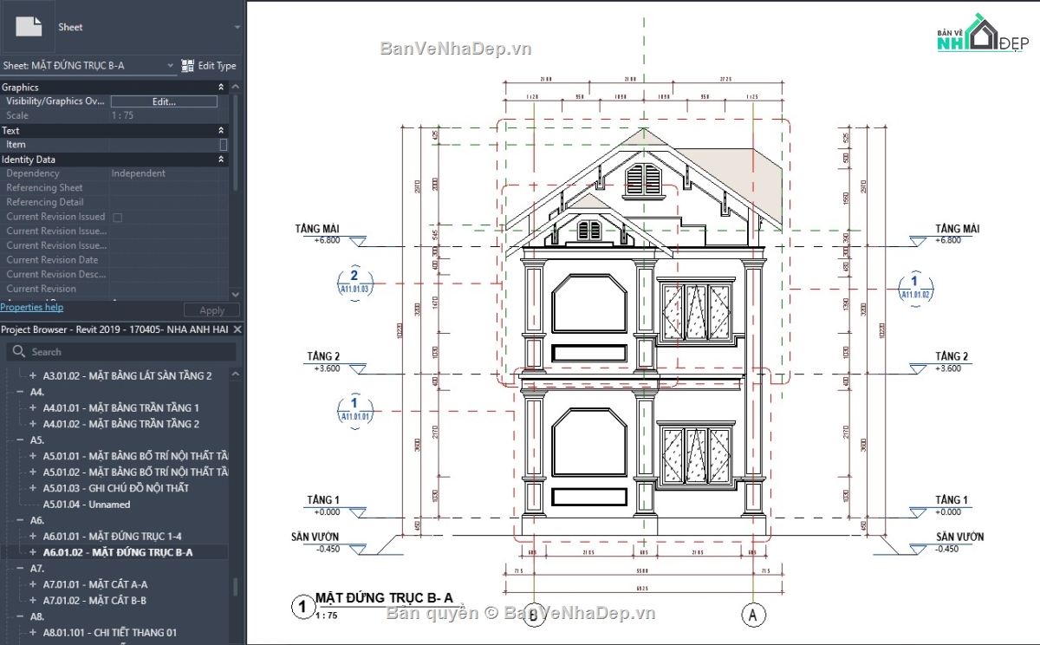The height and width of the screenshot is (645, 1040).
Task: Select sheet A7.01.01 - MẶT CẮT A-A
Action: click(95, 584)
